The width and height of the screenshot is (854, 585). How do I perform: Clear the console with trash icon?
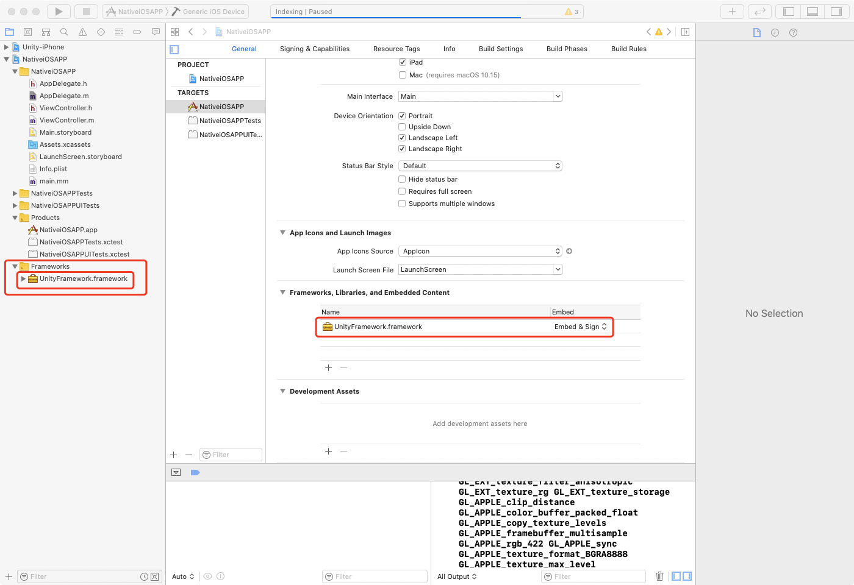pos(659,576)
